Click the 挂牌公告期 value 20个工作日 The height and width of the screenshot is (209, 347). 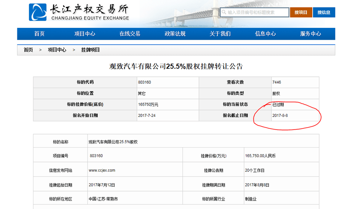255,170
